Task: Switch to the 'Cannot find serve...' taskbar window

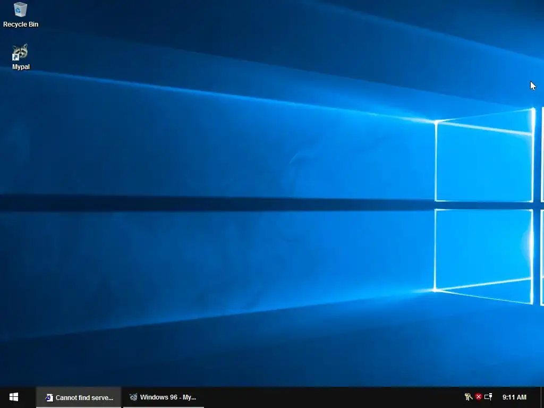Action: point(79,397)
